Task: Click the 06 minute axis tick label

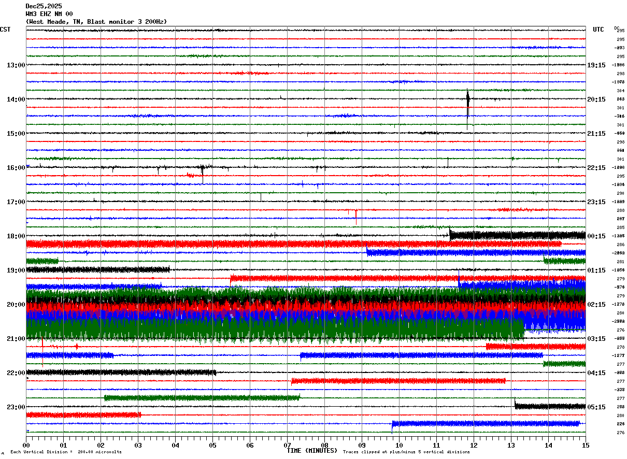Action: point(250,444)
